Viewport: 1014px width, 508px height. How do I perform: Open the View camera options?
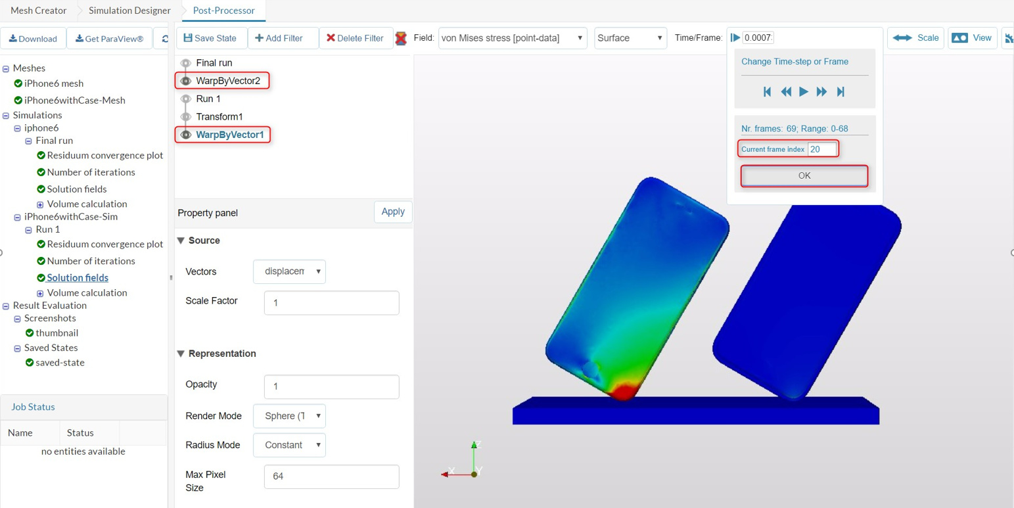coord(972,38)
